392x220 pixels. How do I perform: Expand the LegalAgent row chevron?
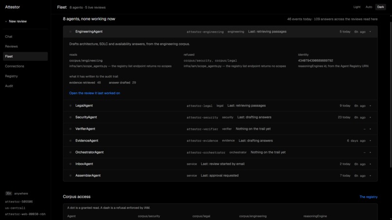370,106
